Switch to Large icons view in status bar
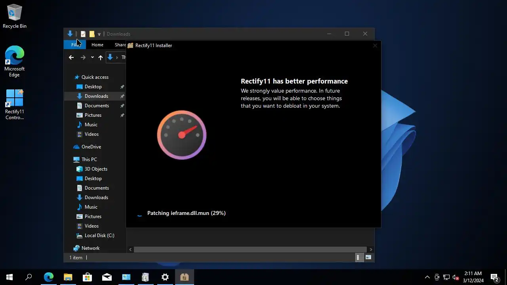Image resolution: width=507 pixels, height=285 pixels. (368, 258)
